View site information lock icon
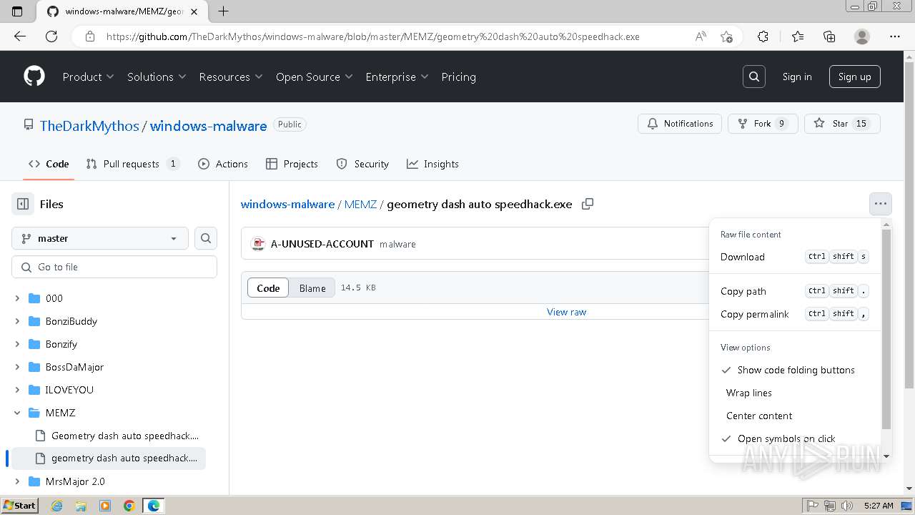915x515 pixels. (89, 36)
